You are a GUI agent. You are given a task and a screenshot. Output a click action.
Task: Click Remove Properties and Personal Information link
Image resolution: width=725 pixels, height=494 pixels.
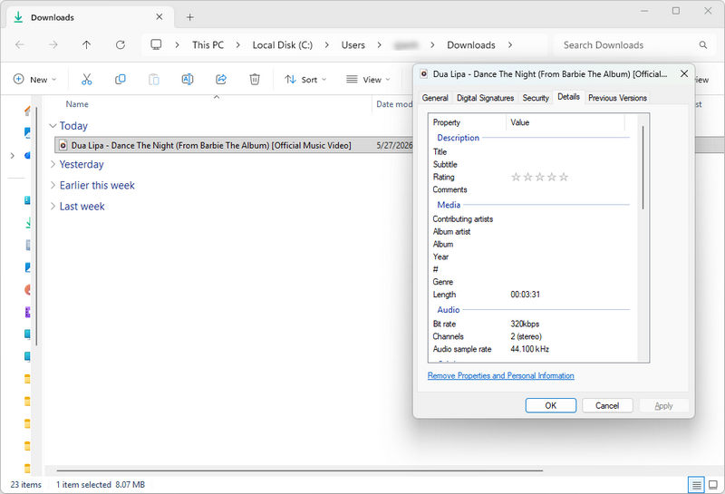point(501,375)
